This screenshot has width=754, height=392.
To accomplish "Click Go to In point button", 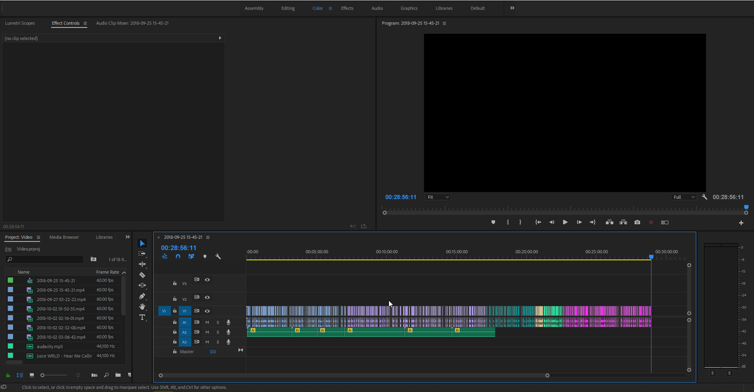I will click(538, 222).
